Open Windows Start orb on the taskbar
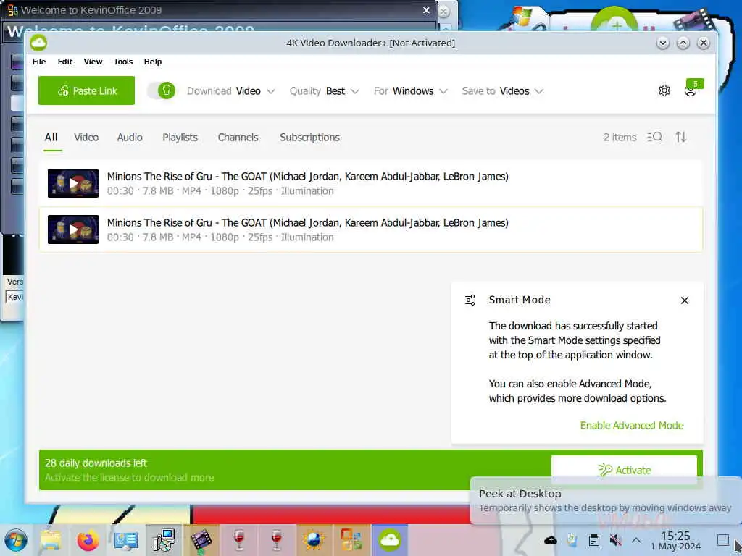Screen dimensions: 742x556 pyautogui.click(x=16, y=540)
